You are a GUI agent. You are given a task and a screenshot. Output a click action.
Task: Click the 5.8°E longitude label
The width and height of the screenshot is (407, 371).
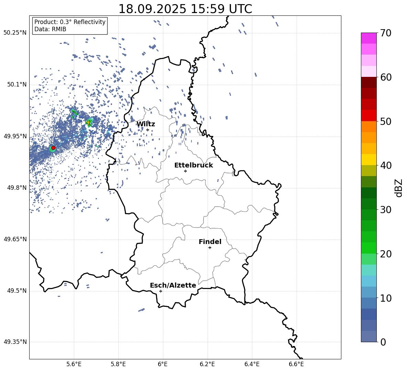[118, 364]
